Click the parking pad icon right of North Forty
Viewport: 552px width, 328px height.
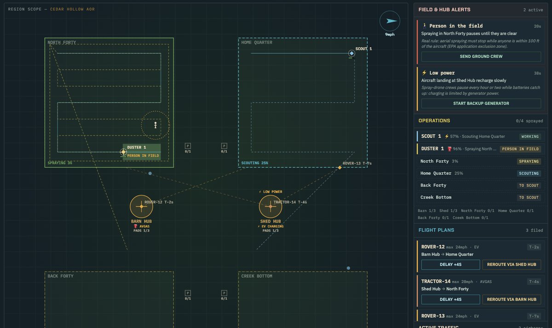pyautogui.click(x=188, y=146)
